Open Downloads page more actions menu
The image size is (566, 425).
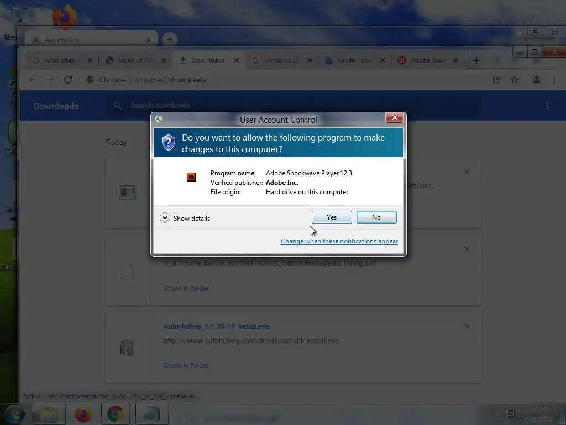tap(547, 106)
